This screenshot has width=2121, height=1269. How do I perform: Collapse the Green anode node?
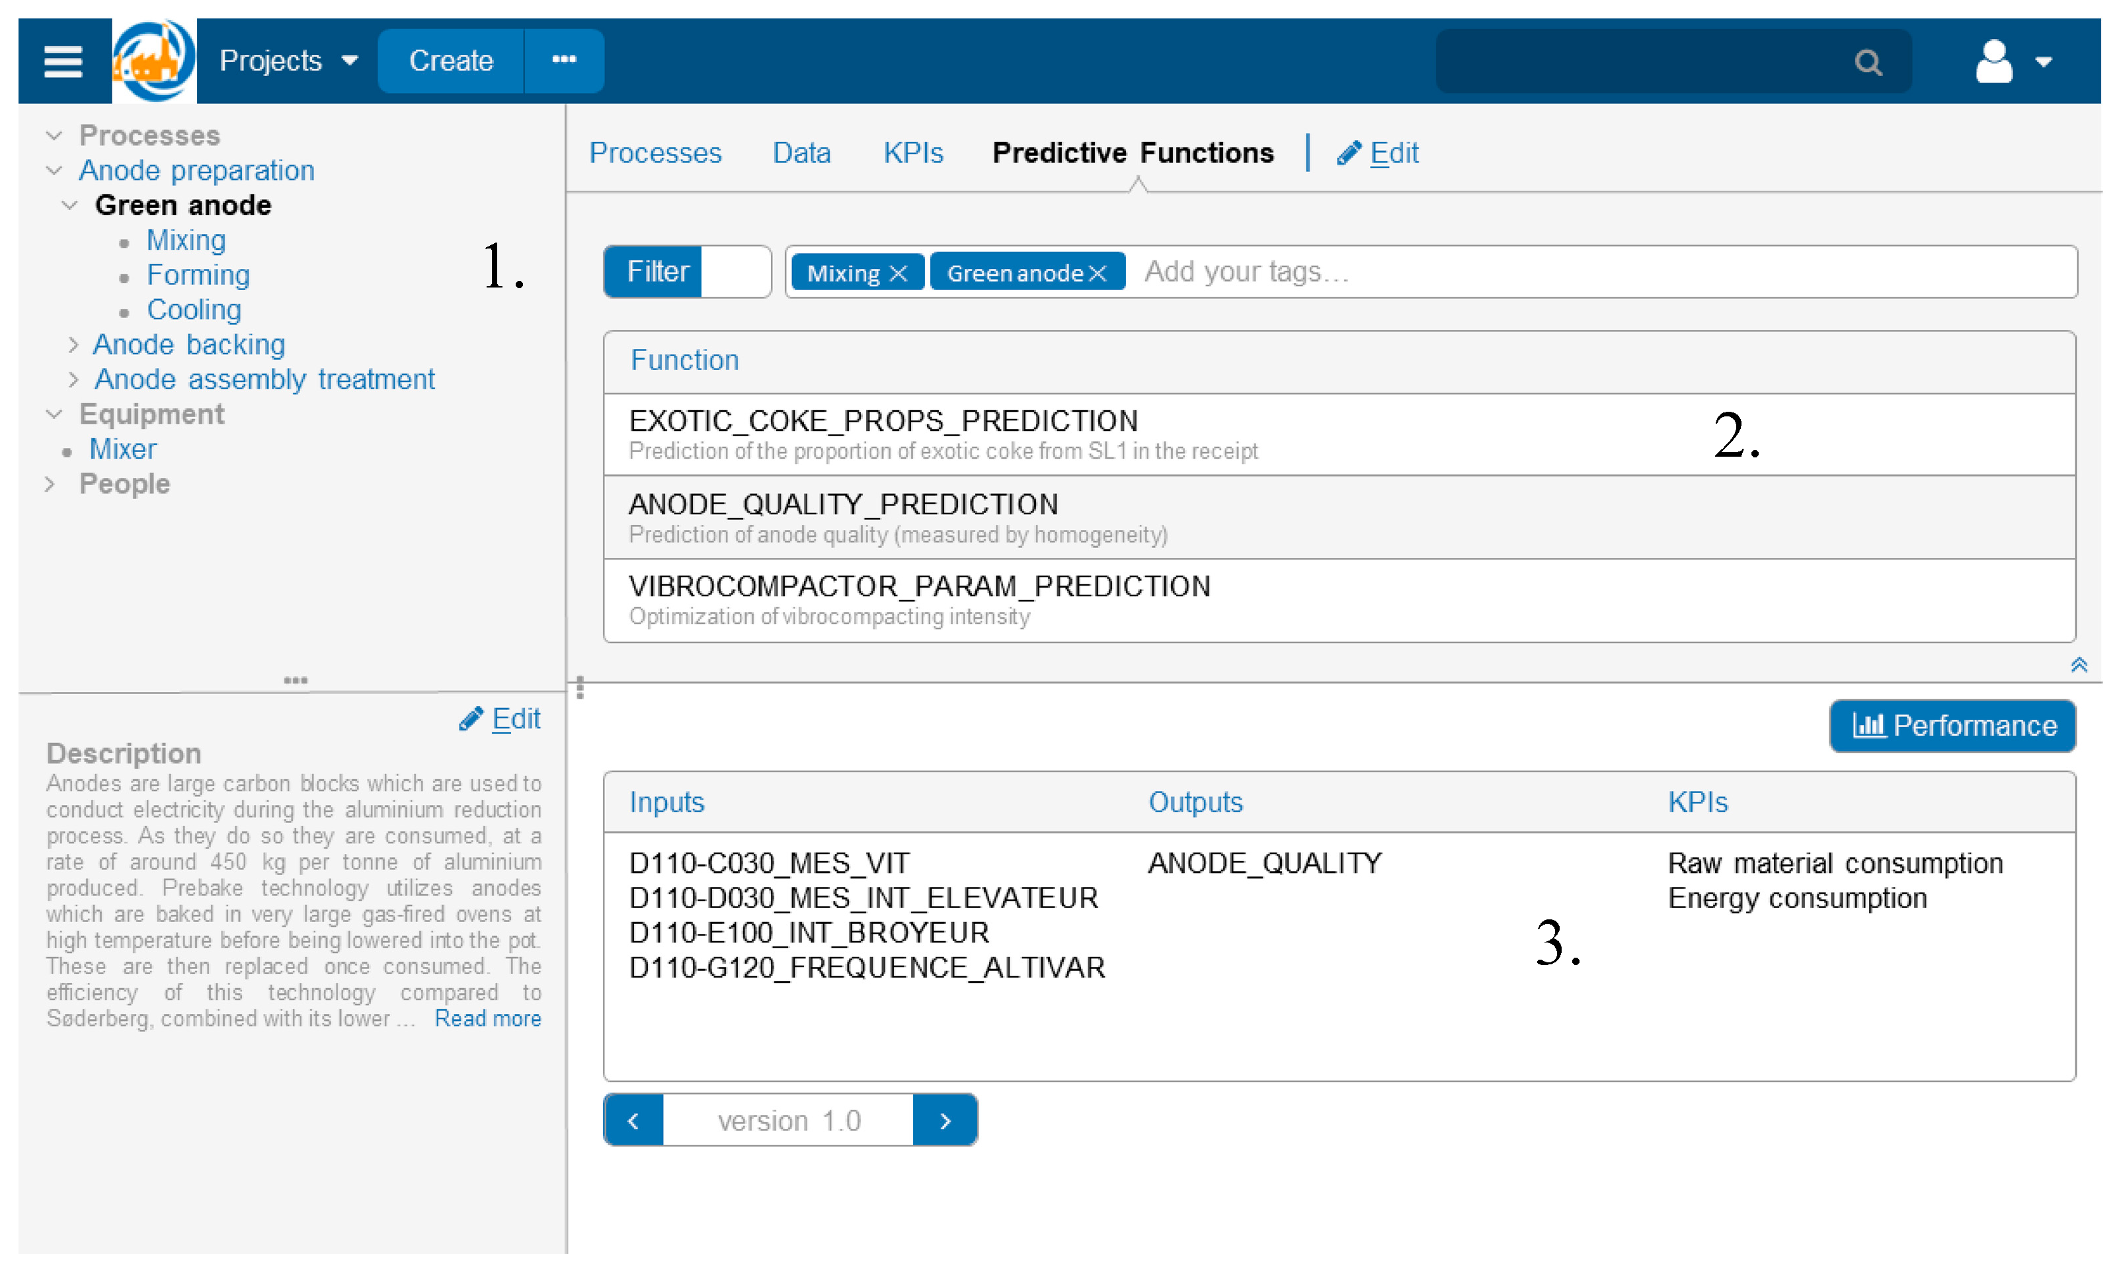[70, 206]
